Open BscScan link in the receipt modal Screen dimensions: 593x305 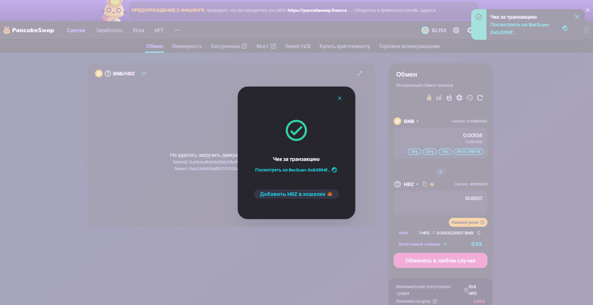click(x=296, y=170)
